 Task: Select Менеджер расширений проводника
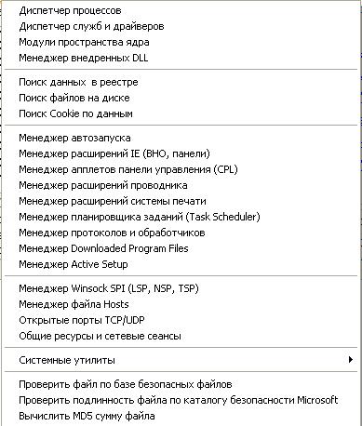181,185
